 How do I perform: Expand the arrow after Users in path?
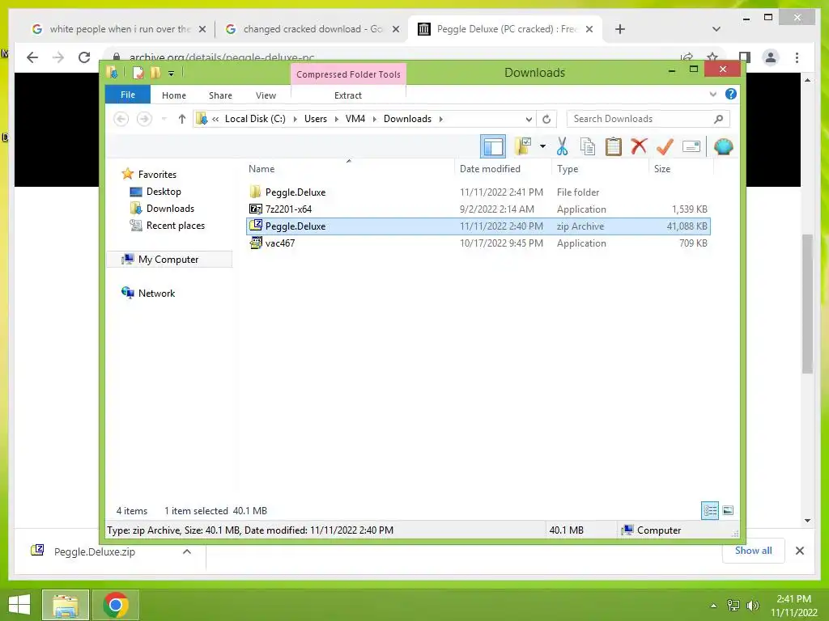[336, 119]
